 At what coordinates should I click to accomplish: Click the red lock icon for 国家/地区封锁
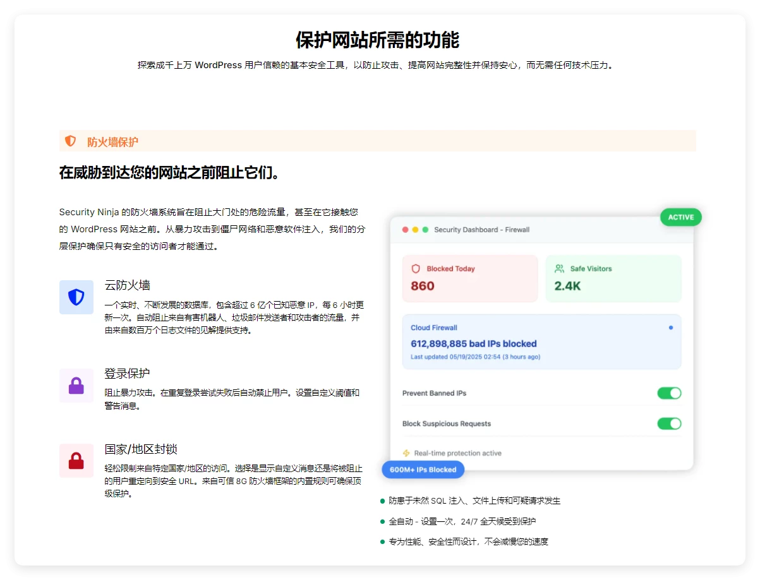click(x=76, y=461)
